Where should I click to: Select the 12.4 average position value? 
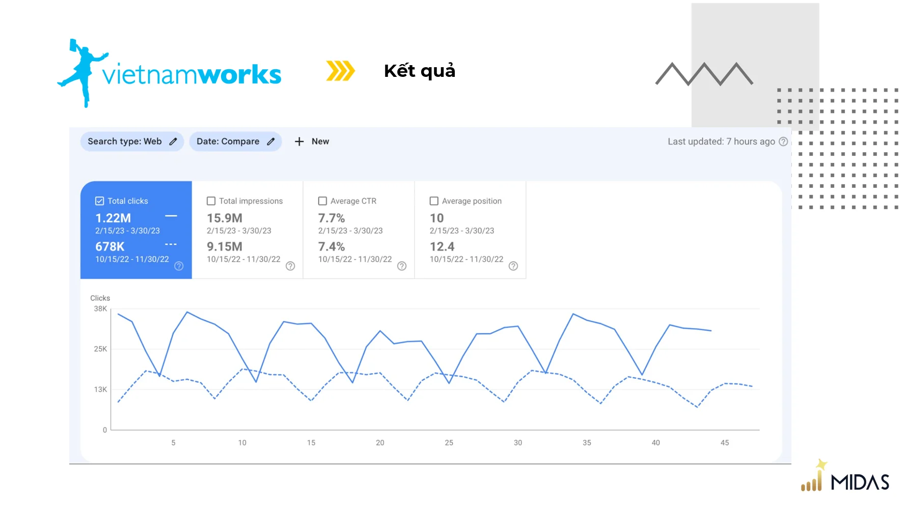tap(442, 247)
